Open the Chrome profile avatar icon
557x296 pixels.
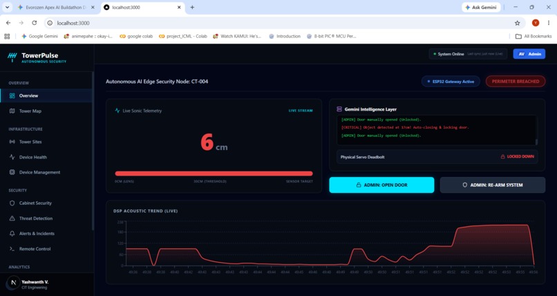coord(536,23)
